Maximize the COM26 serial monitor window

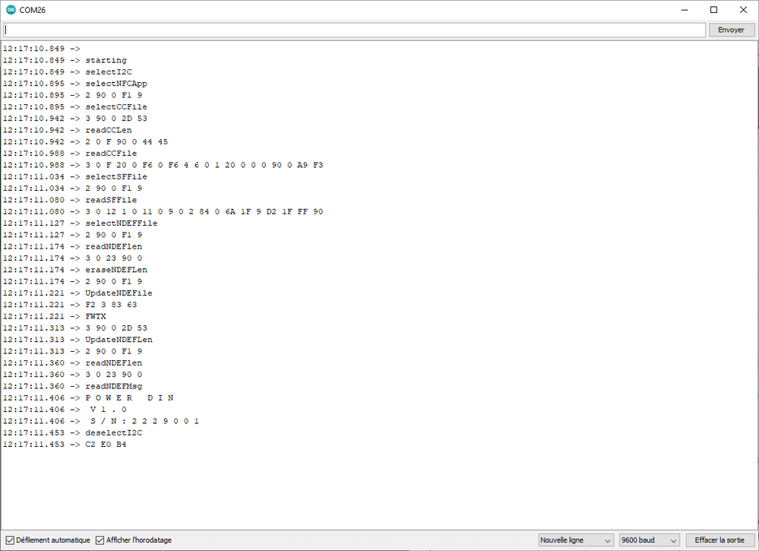click(x=713, y=10)
